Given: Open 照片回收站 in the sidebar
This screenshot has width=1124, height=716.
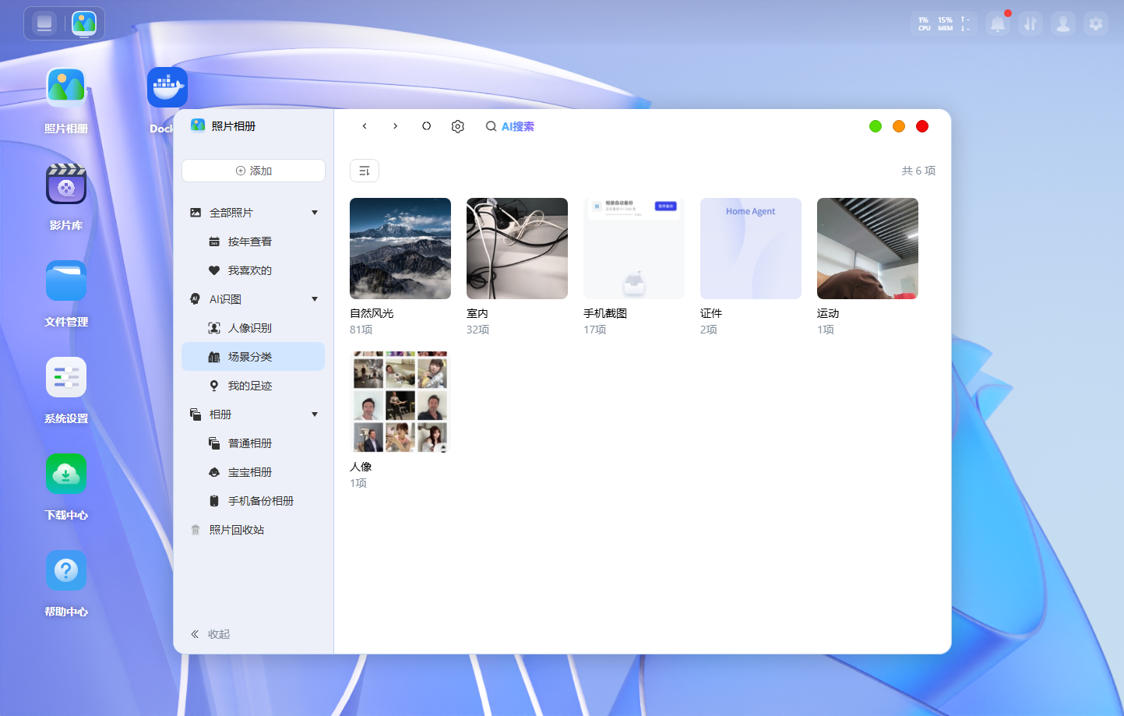Looking at the screenshot, I should pyautogui.click(x=253, y=530).
